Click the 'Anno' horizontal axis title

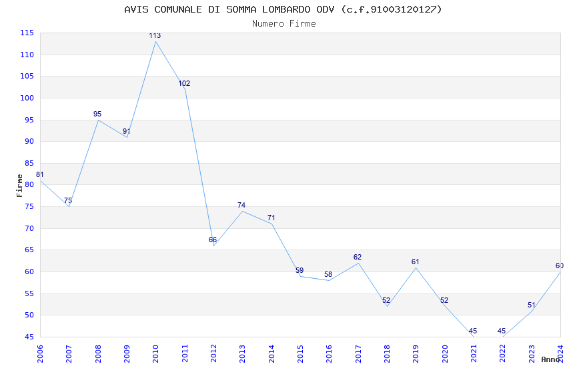click(x=550, y=359)
